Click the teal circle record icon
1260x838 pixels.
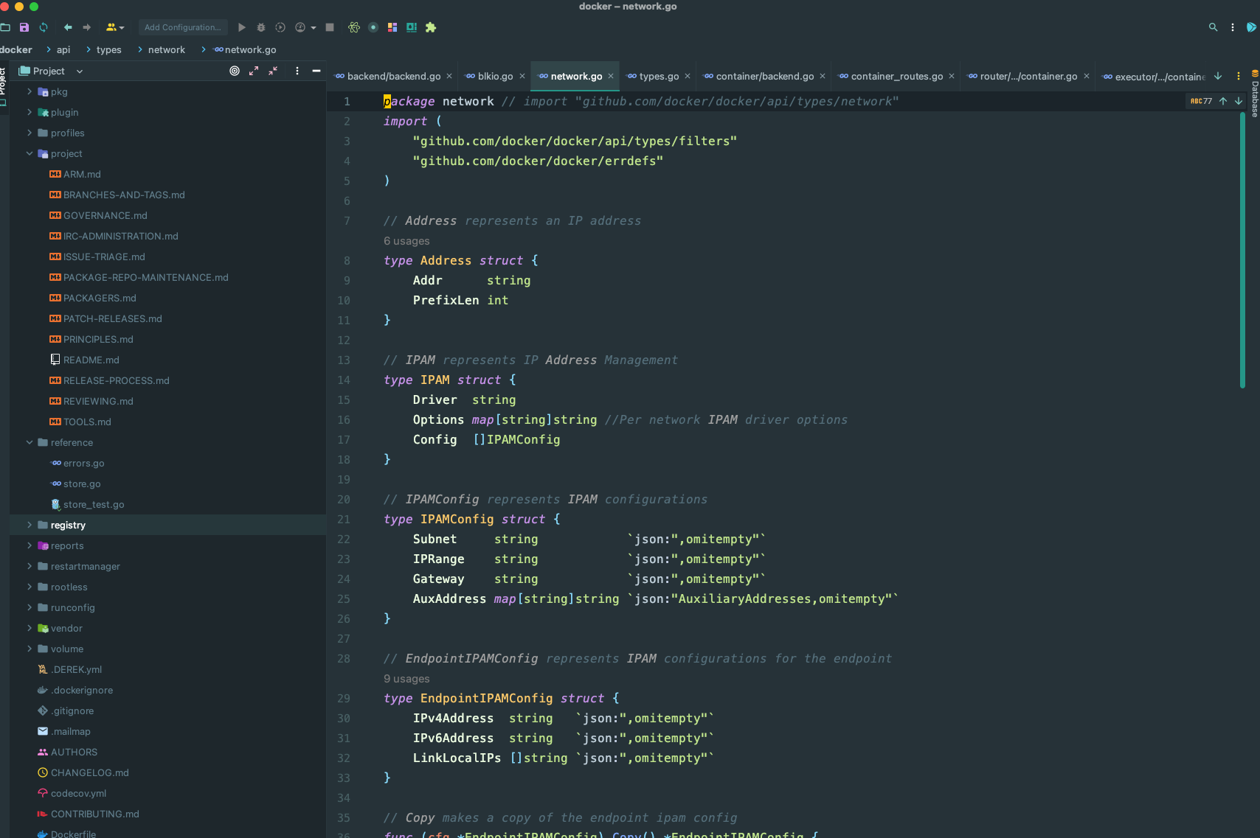coord(373,27)
